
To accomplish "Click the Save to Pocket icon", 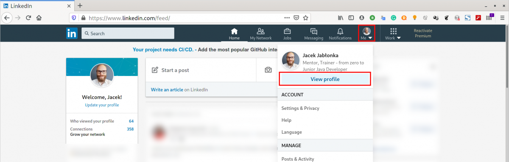I will point(296,18).
